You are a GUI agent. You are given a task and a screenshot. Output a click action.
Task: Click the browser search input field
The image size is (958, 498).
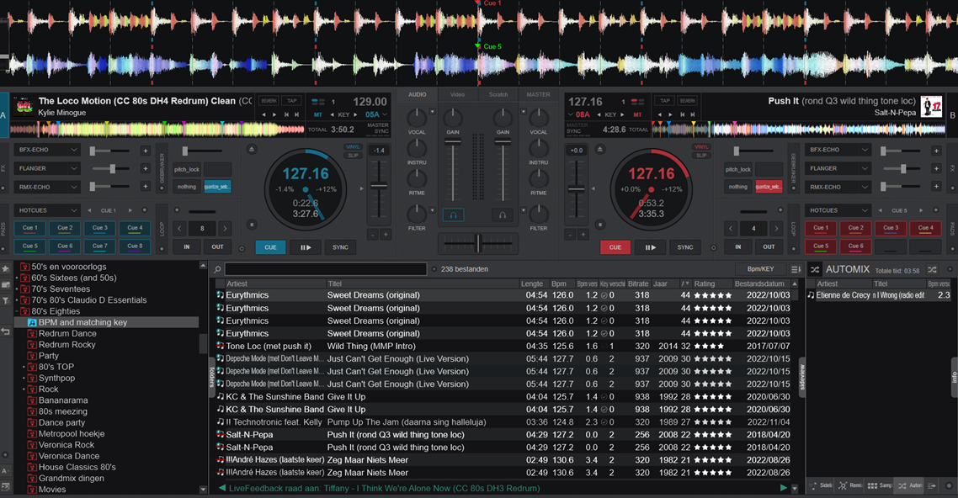click(x=326, y=269)
